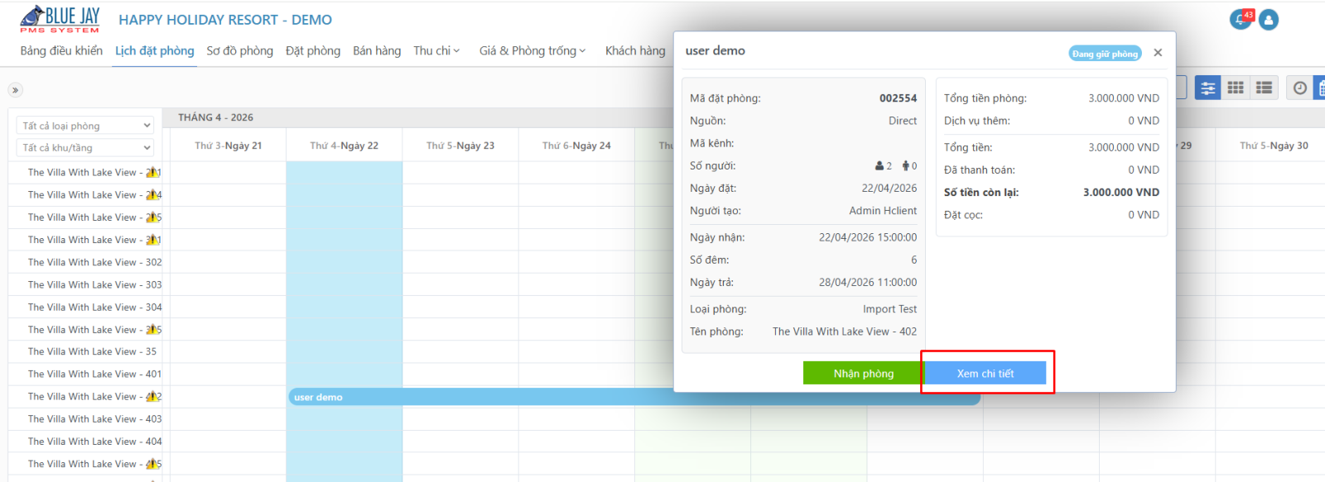Click check-out date 28/04/2026 11:00:00
This screenshot has width=1325, height=482.
click(868, 282)
